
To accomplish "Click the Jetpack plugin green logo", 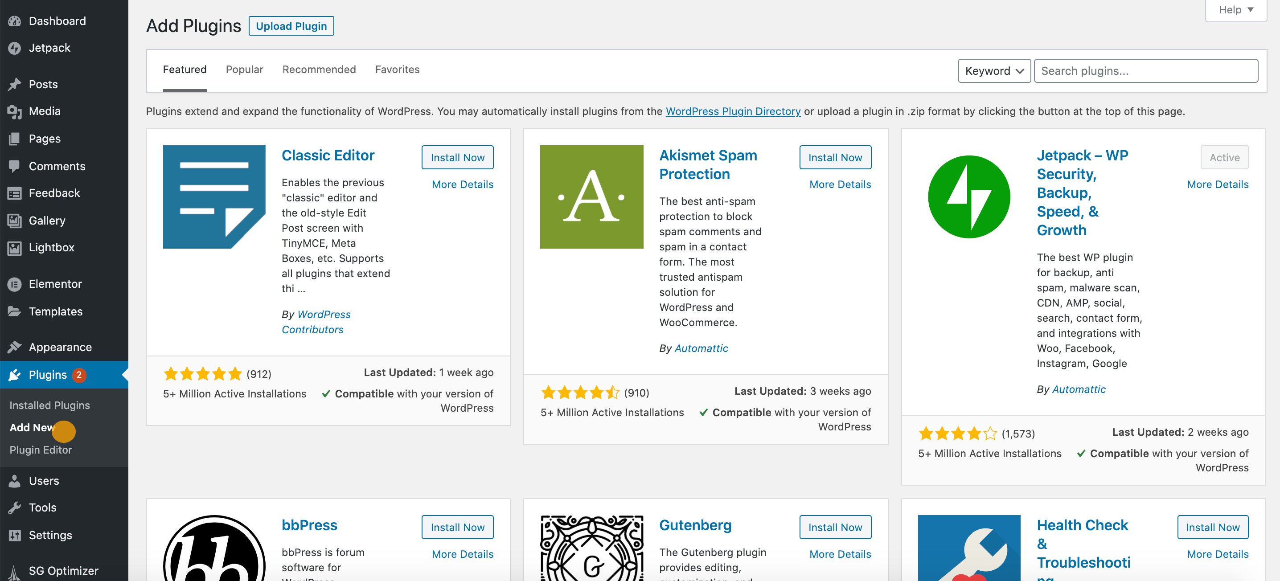I will (x=969, y=196).
